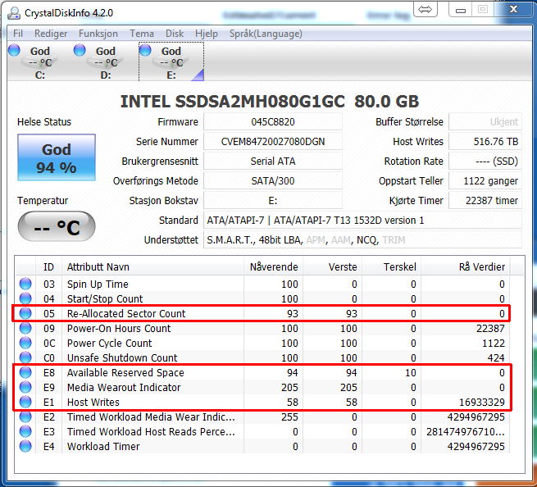Open the Hjelp menu
This screenshot has width=537, height=487.
pyautogui.click(x=206, y=34)
